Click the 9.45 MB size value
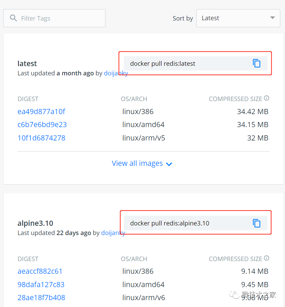 click(255, 284)
